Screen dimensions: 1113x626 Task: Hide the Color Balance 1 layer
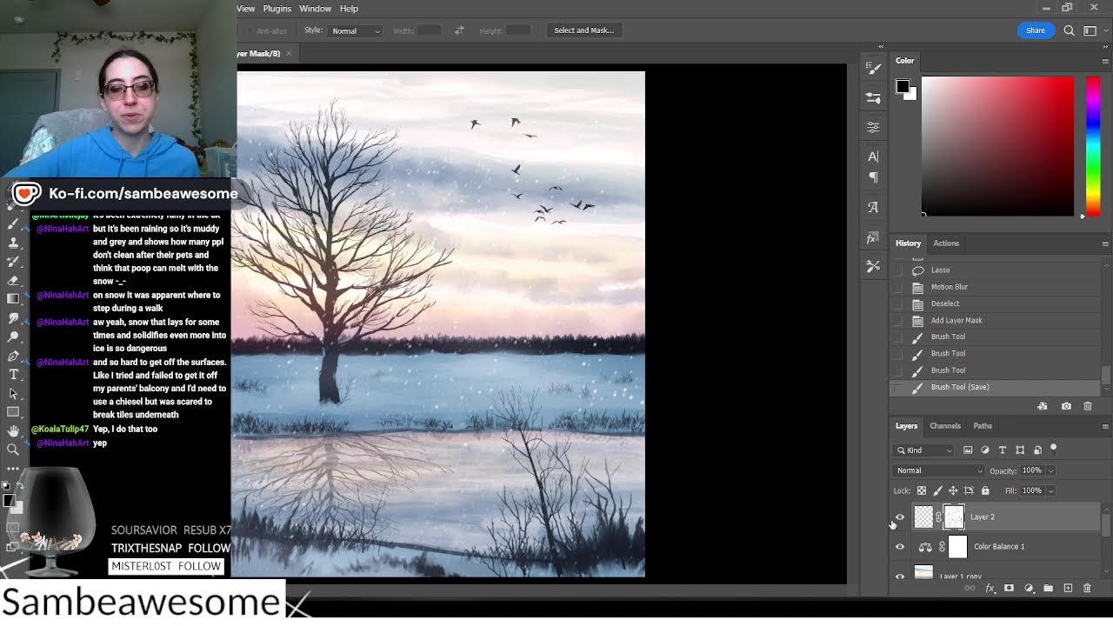click(x=900, y=547)
